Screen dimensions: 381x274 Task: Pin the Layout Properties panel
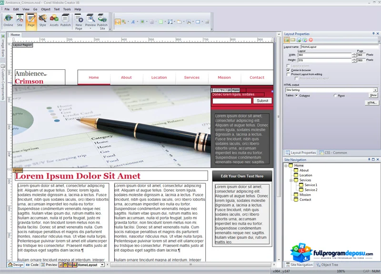[x=373, y=33]
